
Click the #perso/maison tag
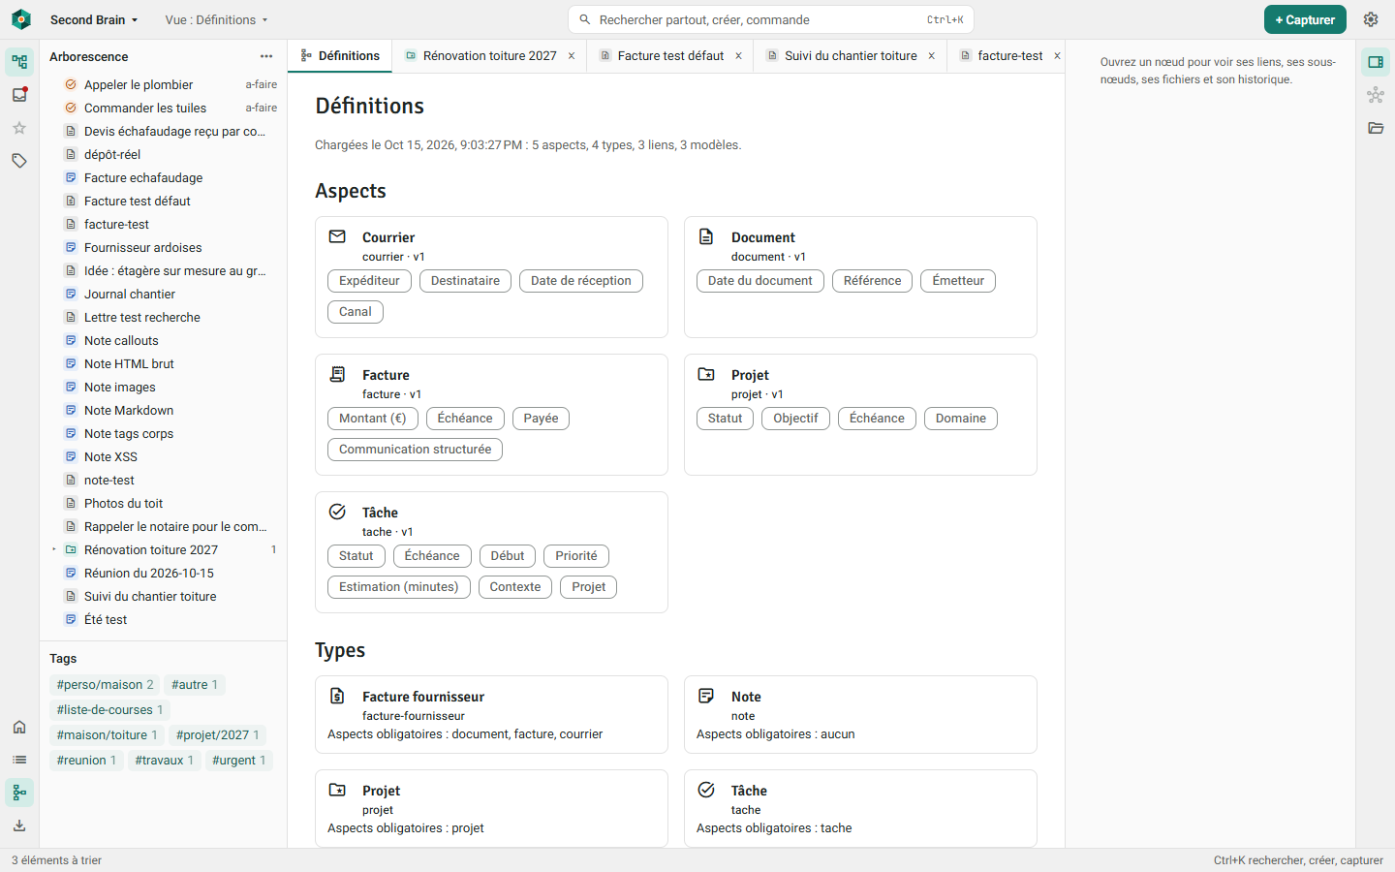(106, 685)
